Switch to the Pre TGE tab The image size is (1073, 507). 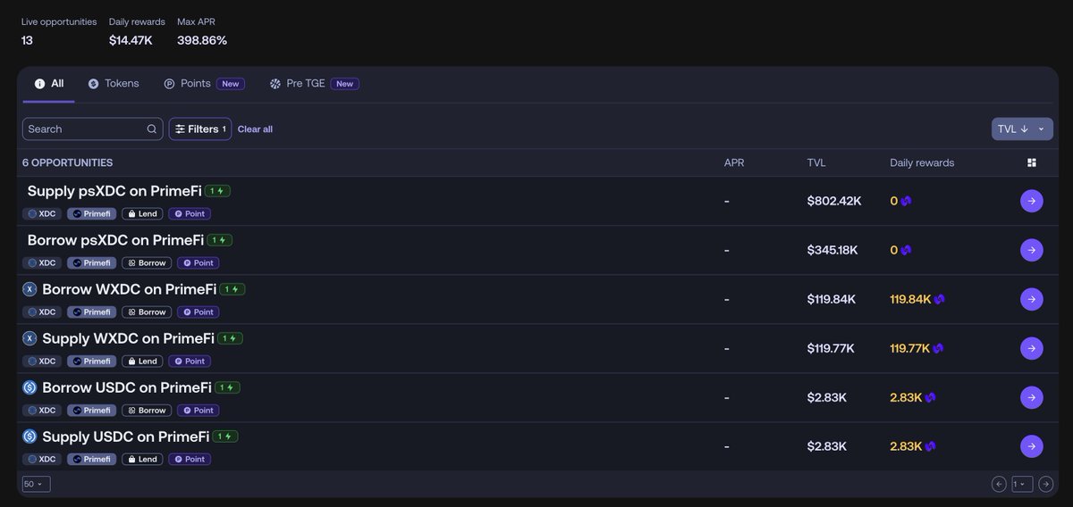click(314, 84)
